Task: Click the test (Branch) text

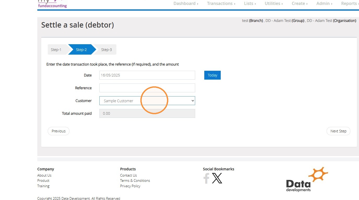Action: 252,21
